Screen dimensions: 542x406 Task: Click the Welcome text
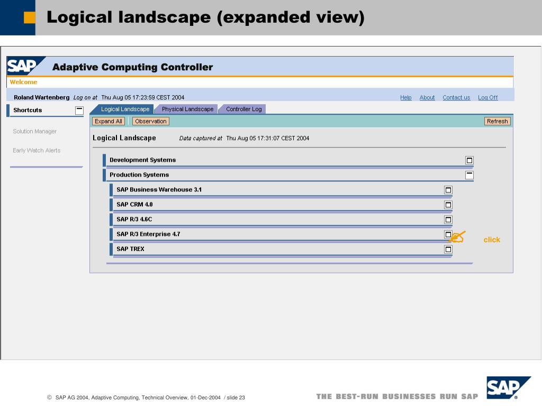(x=23, y=82)
